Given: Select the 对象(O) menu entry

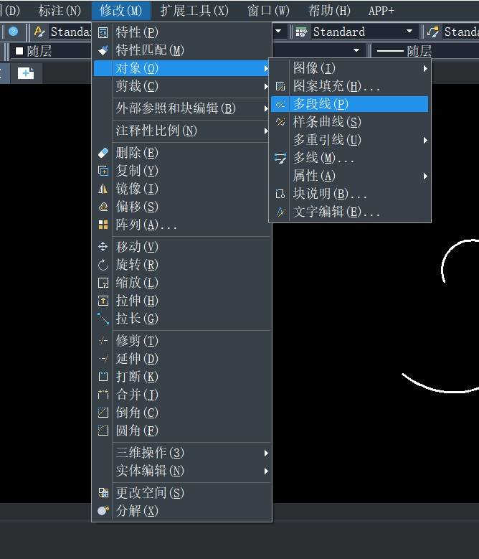Looking at the screenshot, I should (x=182, y=68).
